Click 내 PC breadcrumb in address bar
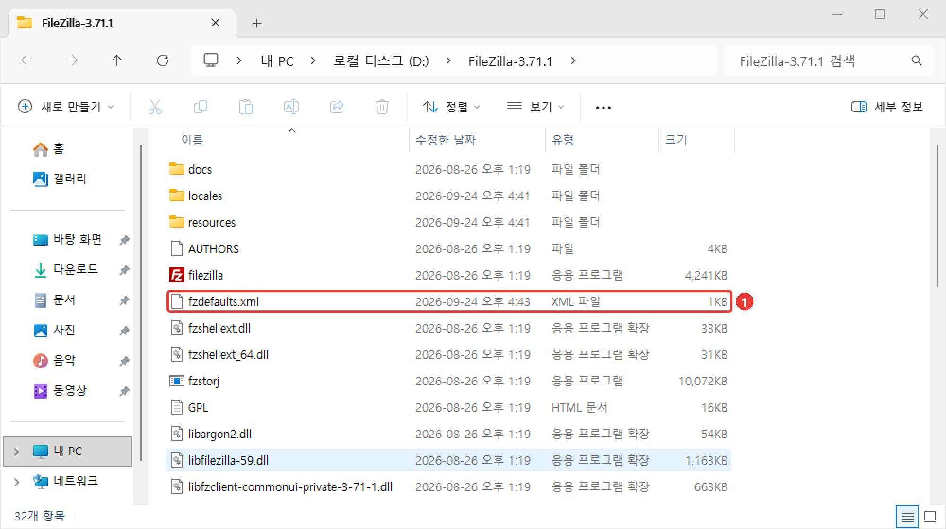The image size is (946, 529). pyautogui.click(x=277, y=61)
